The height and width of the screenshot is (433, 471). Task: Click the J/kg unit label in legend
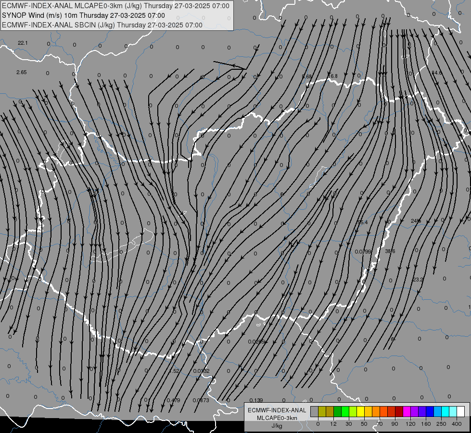click(x=277, y=426)
